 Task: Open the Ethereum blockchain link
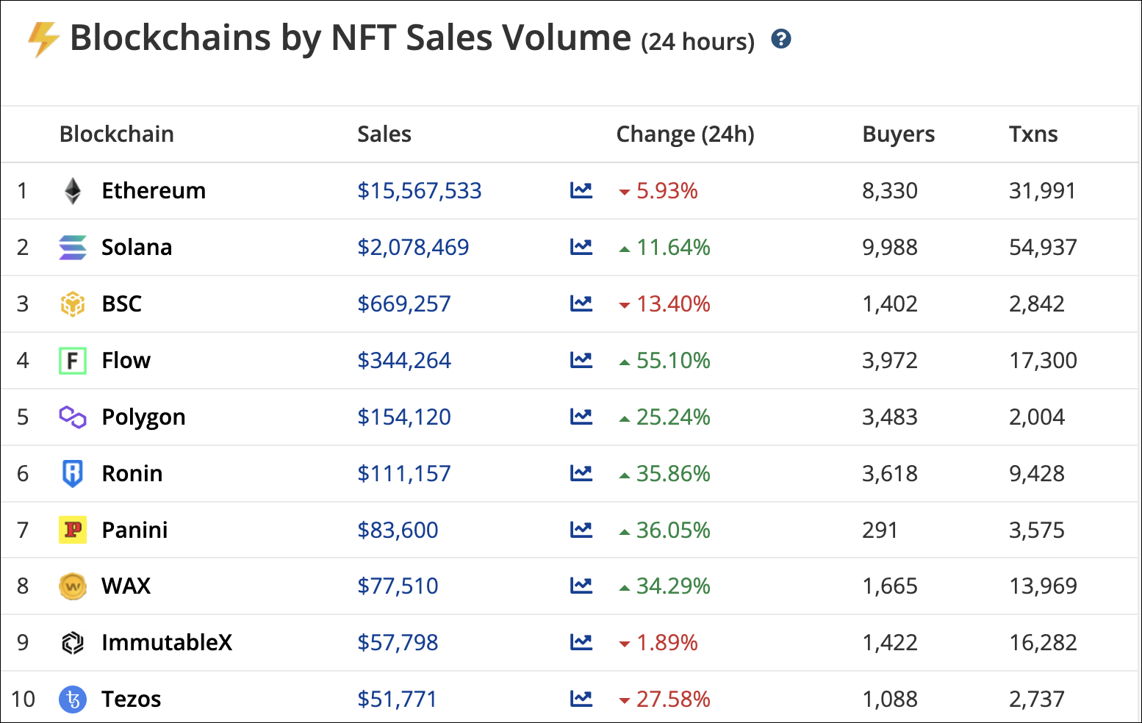pos(154,191)
